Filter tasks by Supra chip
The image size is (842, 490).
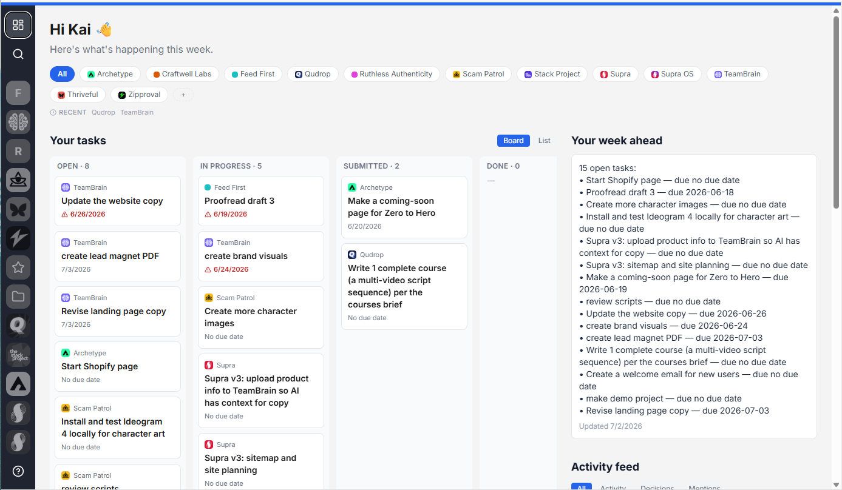pyautogui.click(x=616, y=74)
